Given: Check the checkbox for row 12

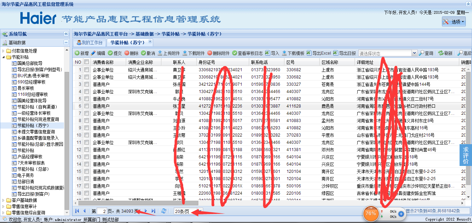Looking at the screenshot, I should pos(86,150).
